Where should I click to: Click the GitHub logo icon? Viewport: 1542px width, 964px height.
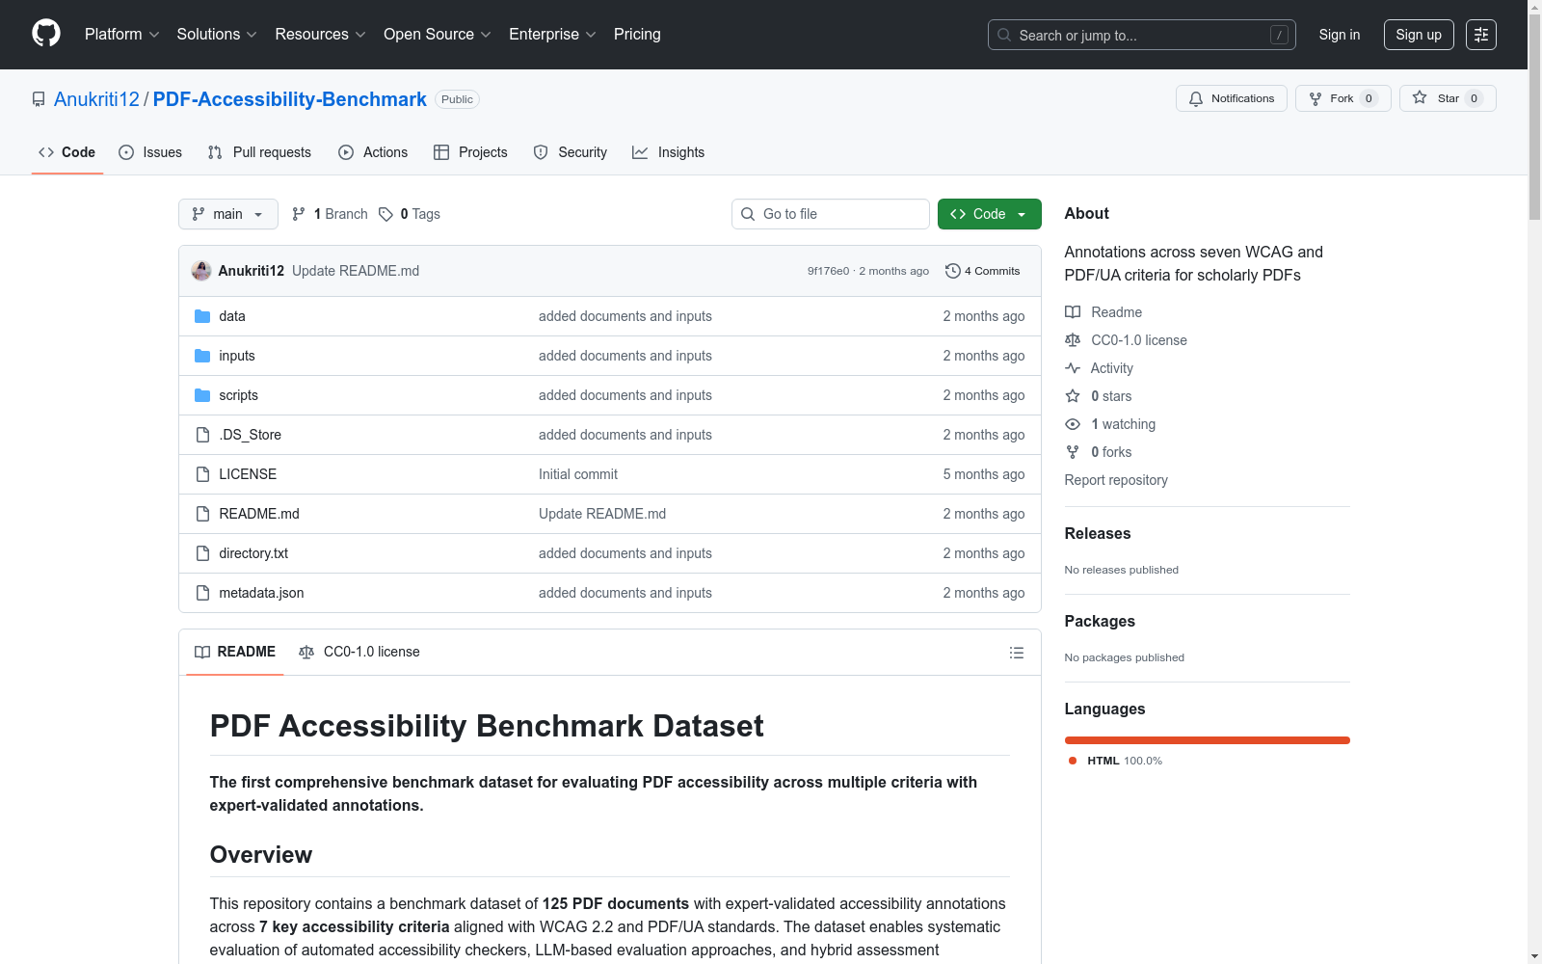click(x=46, y=34)
